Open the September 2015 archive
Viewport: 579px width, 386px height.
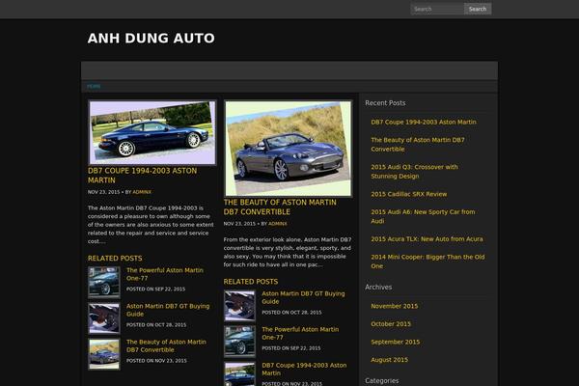pyautogui.click(x=395, y=342)
